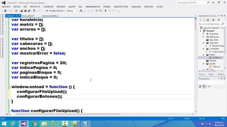This screenshot has height=127, width=227.
Task: Click the Categorized icon in Properties panel
Action: click(200, 86)
